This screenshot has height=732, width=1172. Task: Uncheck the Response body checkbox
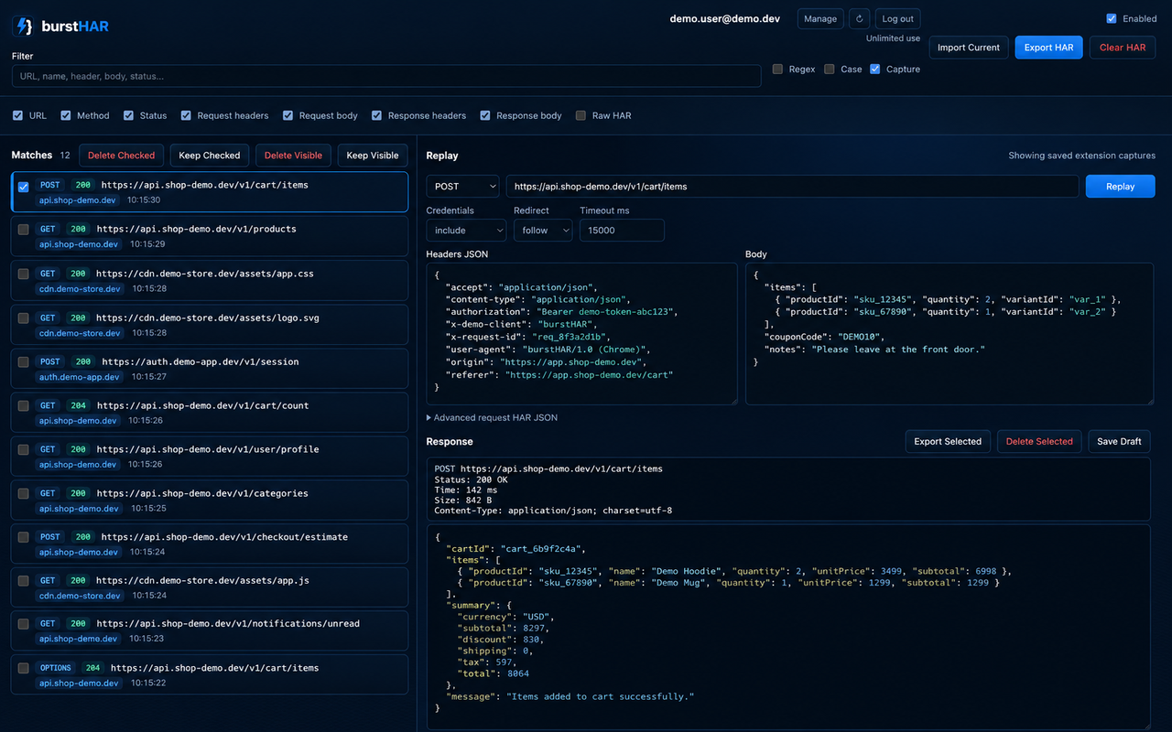[485, 115]
